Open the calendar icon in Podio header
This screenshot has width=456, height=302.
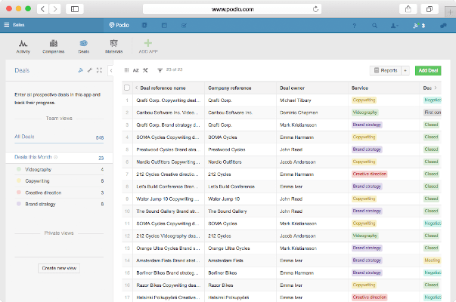(164, 26)
